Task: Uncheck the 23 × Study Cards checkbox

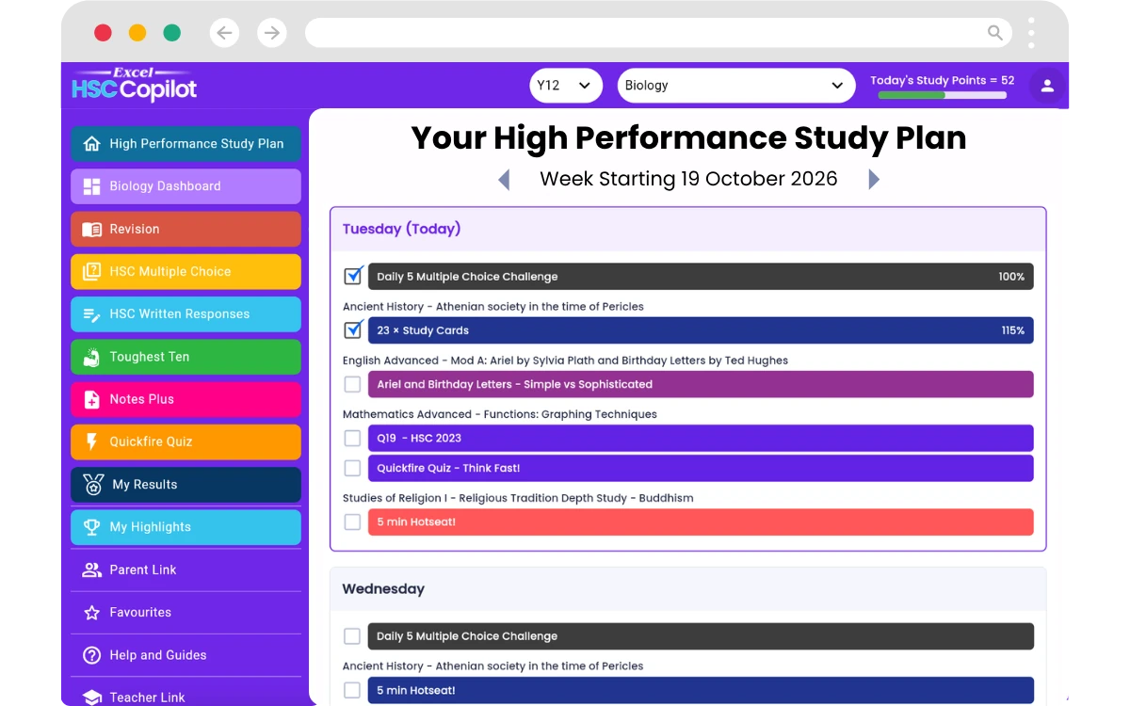Action: [353, 329]
